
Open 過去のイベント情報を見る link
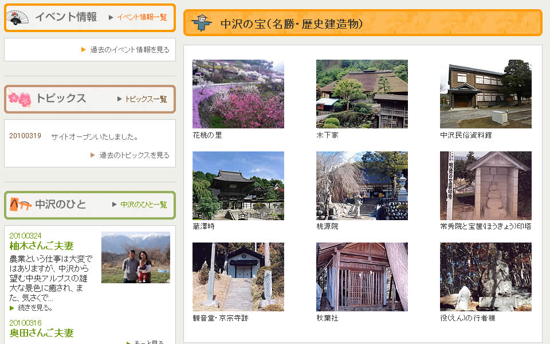point(129,49)
